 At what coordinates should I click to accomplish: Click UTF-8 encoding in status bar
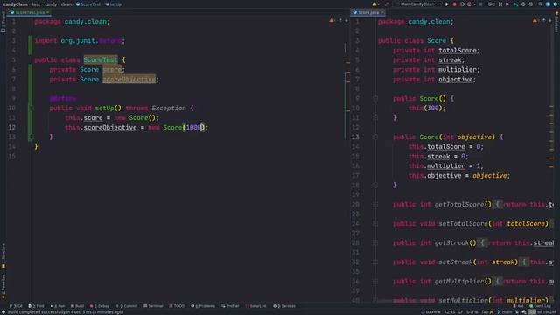(x=472, y=312)
